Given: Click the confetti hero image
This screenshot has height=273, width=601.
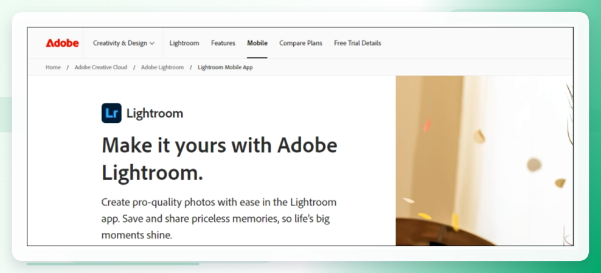Looking at the screenshot, I should coord(484,161).
